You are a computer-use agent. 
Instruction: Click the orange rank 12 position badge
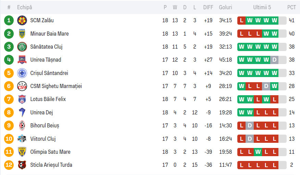click(9, 165)
